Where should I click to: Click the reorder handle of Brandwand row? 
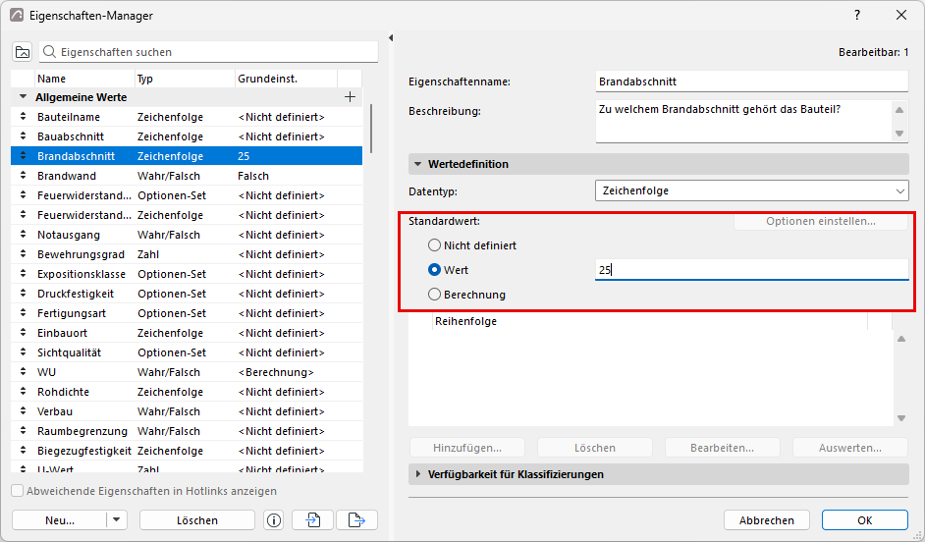click(23, 175)
